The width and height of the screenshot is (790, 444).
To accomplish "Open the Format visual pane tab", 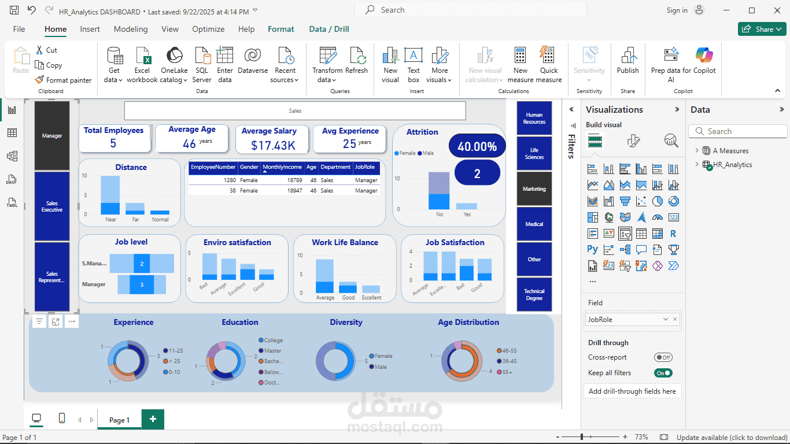I will coord(634,140).
